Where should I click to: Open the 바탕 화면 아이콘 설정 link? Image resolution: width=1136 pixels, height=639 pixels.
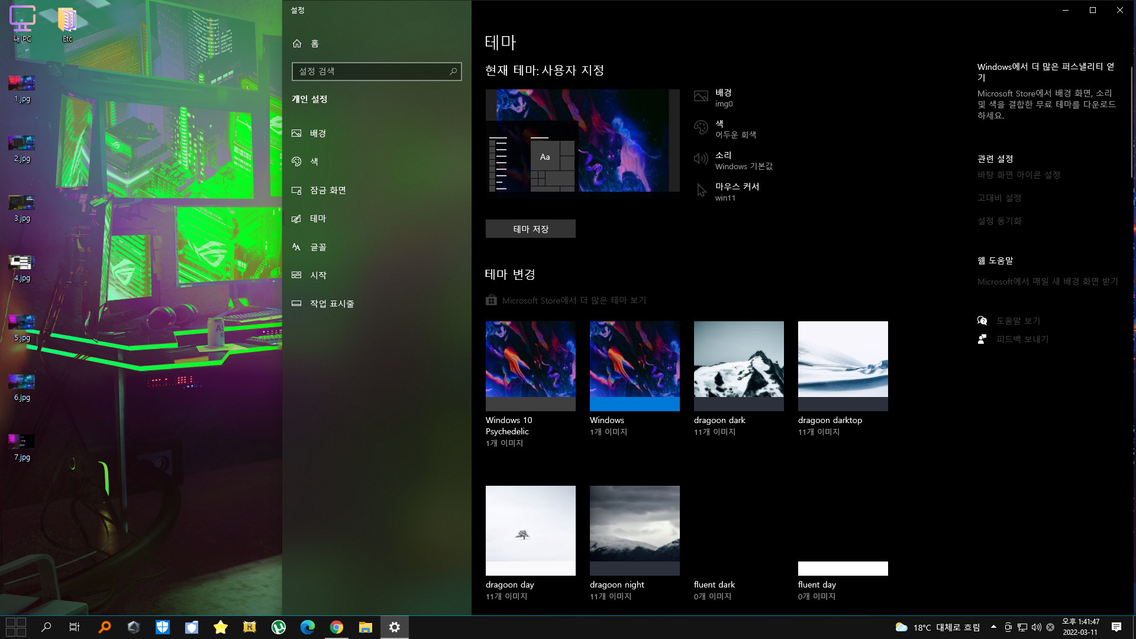click(1019, 175)
